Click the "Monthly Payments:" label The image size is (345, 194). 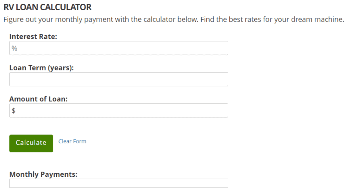[43, 174]
